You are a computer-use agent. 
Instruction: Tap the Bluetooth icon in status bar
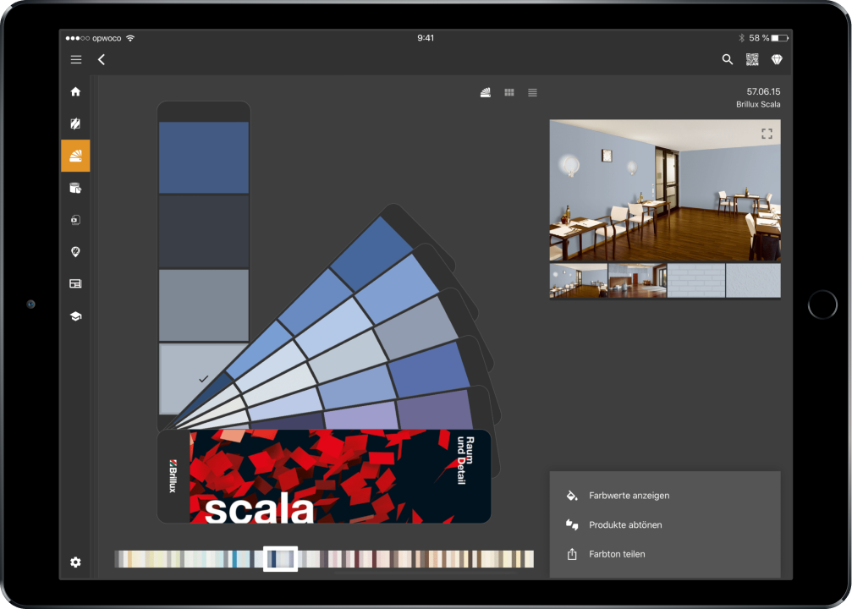tap(741, 38)
